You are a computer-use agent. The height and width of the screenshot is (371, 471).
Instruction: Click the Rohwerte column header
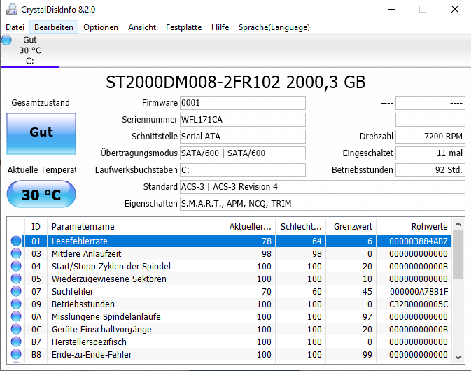[414, 226]
